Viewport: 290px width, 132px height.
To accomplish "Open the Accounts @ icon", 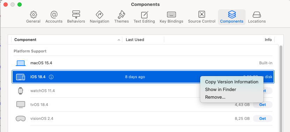I will point(54,15).
